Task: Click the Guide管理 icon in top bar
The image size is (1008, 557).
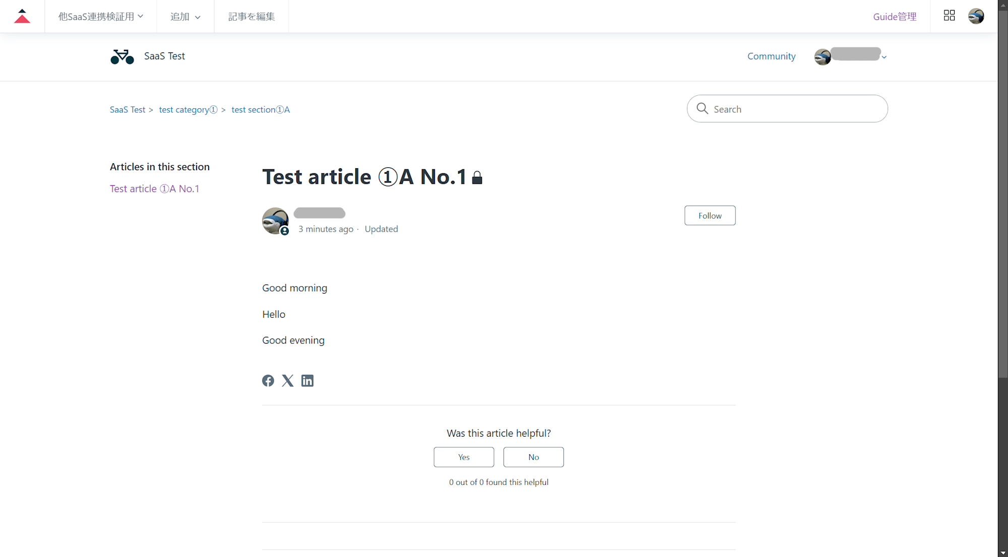Action: (894, 16)
